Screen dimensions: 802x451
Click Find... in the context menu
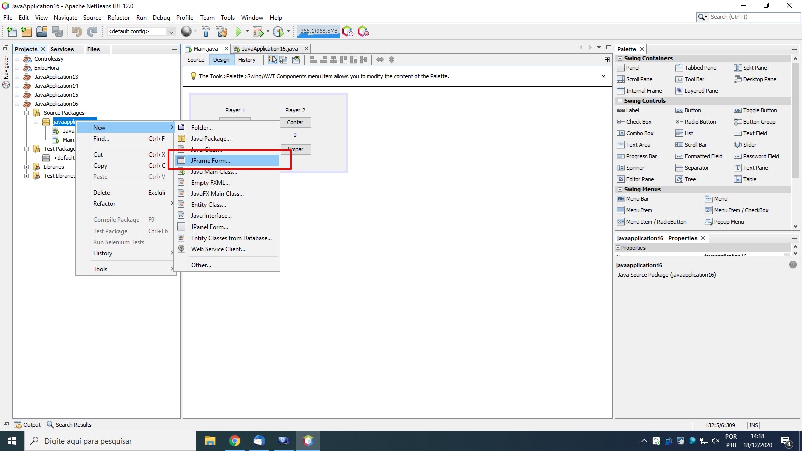point(125,139)
